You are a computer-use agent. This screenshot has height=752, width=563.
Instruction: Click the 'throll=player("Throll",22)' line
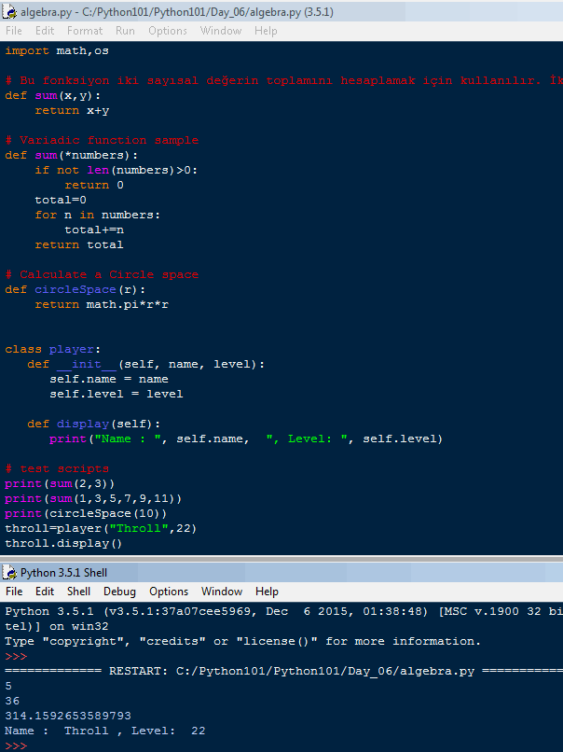coord(101,528)
